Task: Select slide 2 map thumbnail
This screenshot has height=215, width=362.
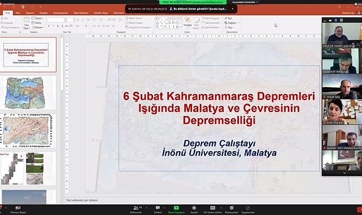Action: tap(28, 93)
